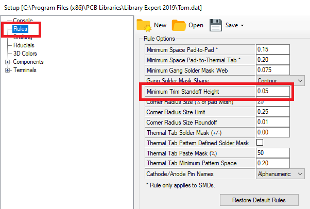Click the Minimum Space Pad-to-Pad field
310x209 pixels.
pyautogui.click(x=273, y=49)
